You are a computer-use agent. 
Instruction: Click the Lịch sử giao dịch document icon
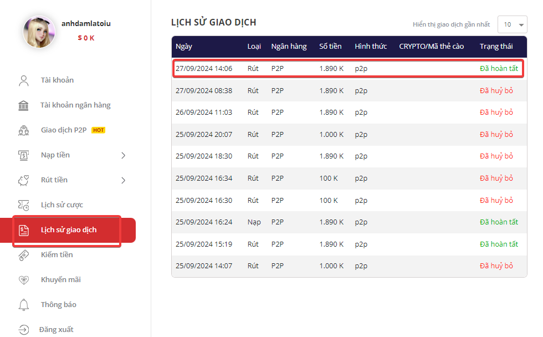[x=23, y=230]
